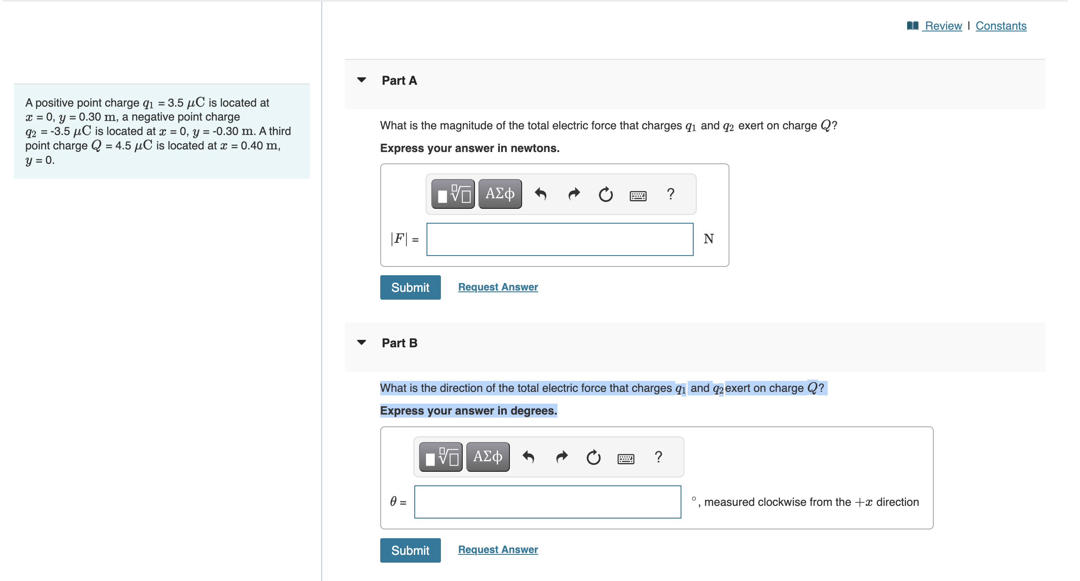Click Part B question about force direction
This screenshot has height=581, width=1080.
[603, 388]
